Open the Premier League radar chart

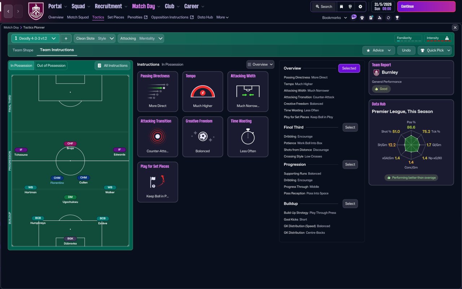tap(411, 145)
